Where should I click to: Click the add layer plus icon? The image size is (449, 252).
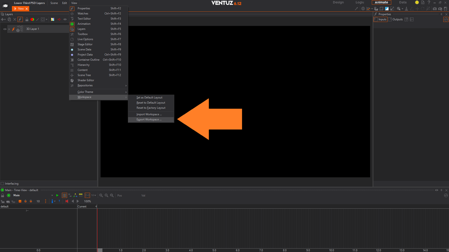point(2,19)
